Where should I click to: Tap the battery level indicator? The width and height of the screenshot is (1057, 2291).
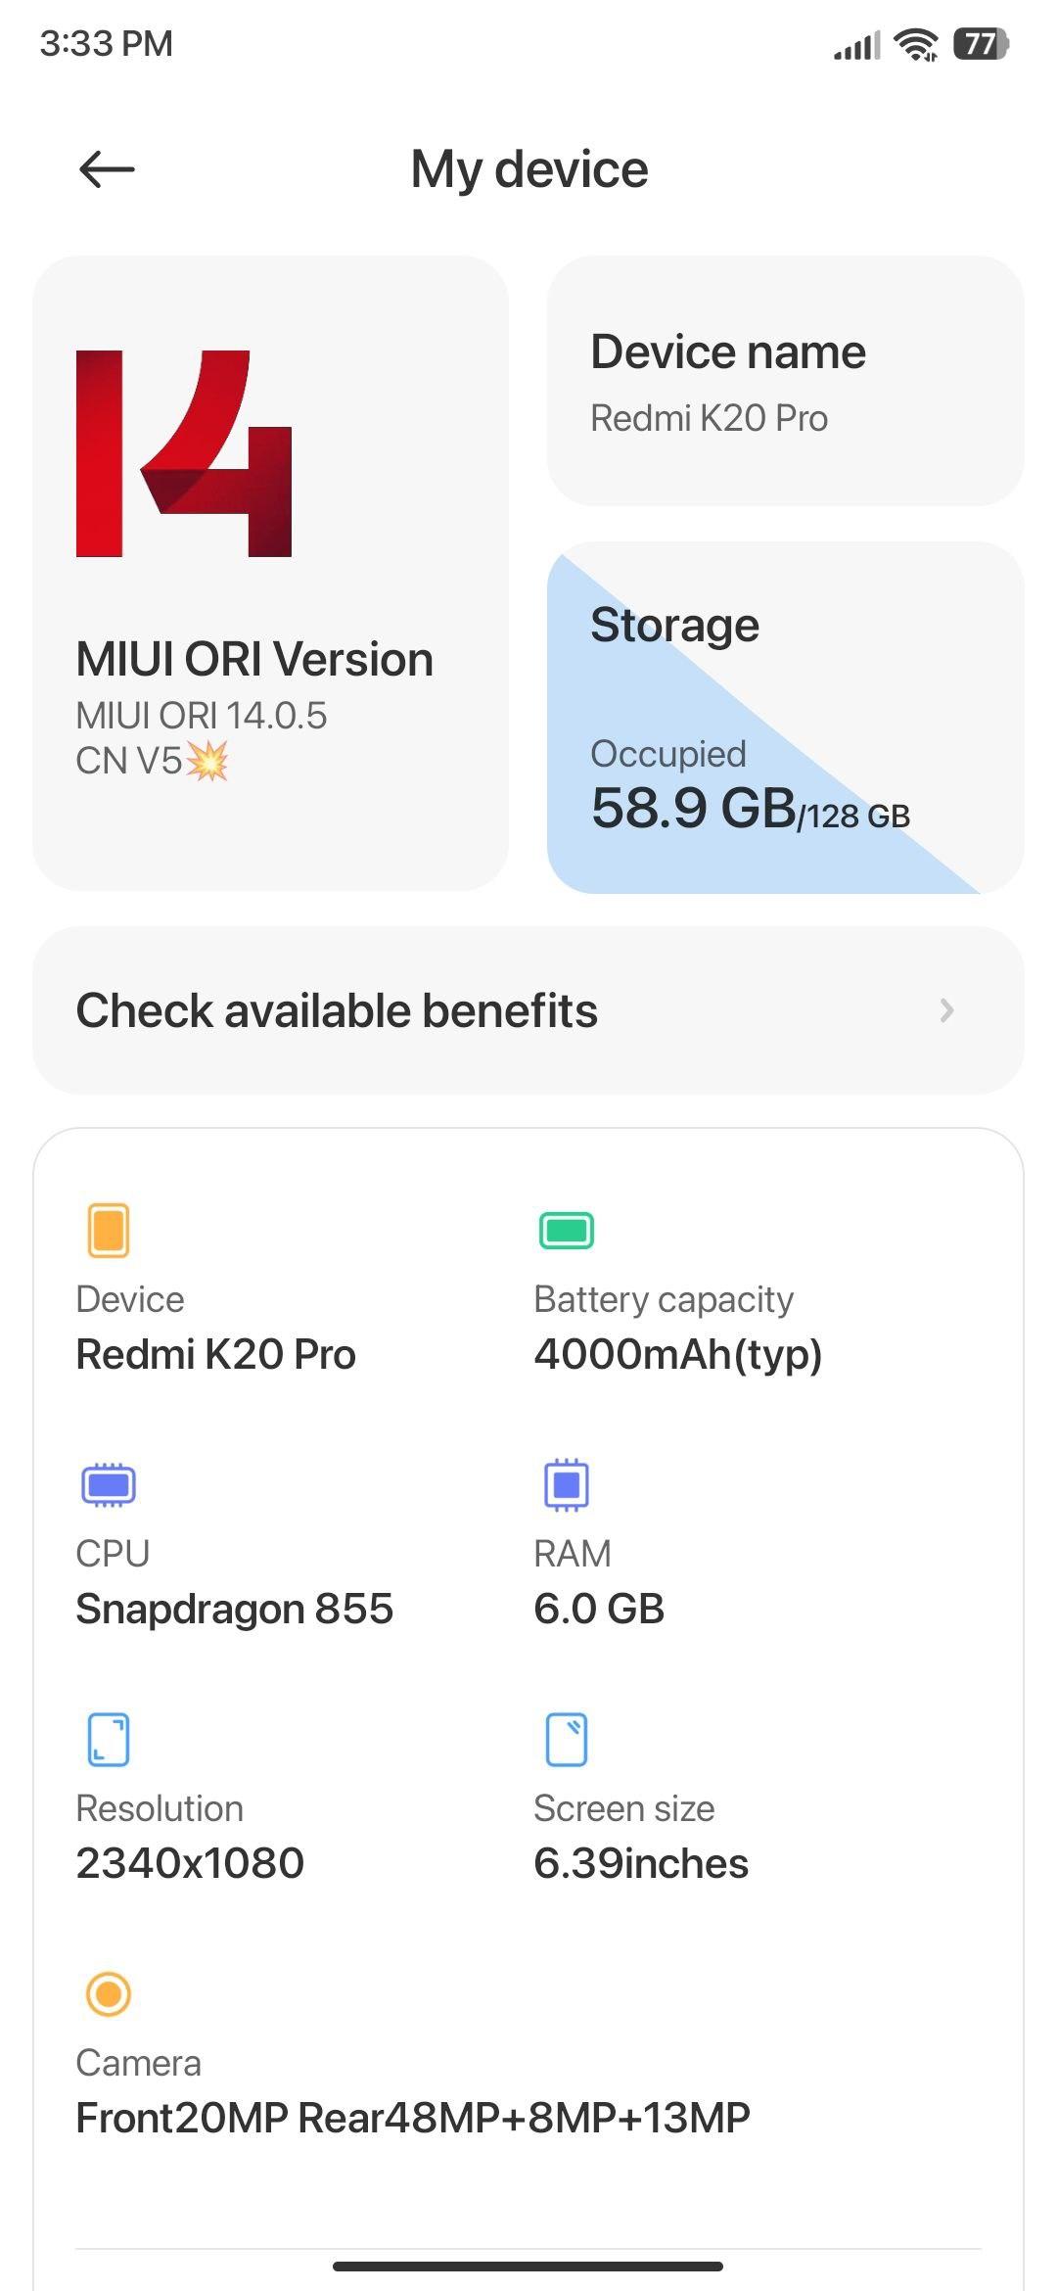[981, 44]
